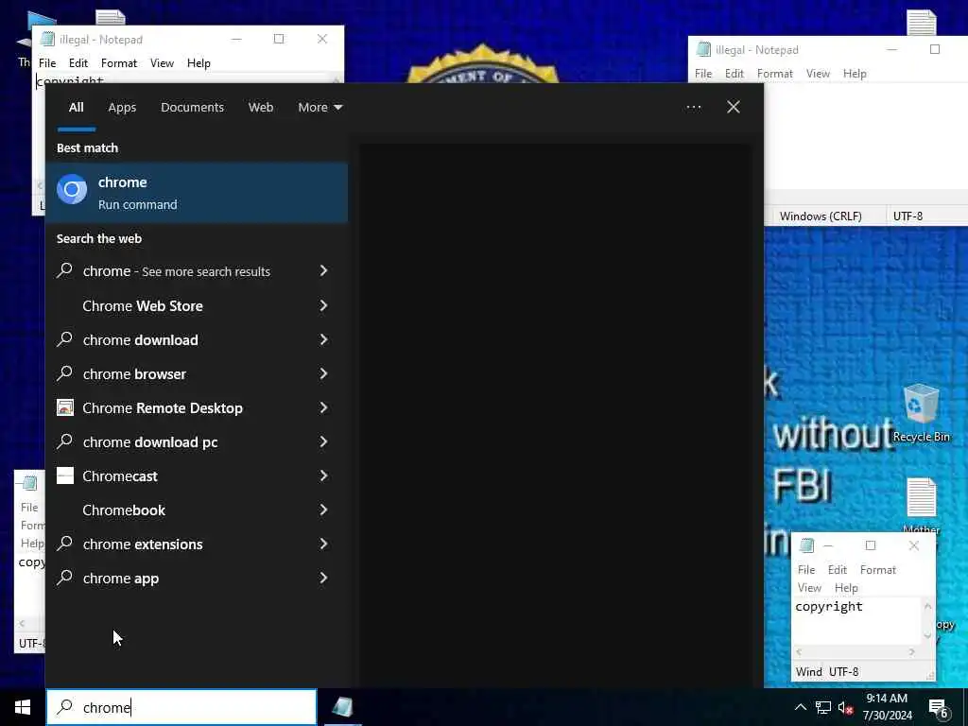This screenshot has width=968, height=726.
Task: Open Format menu in top-left illegal Notepad
Action: coord(119,63)
